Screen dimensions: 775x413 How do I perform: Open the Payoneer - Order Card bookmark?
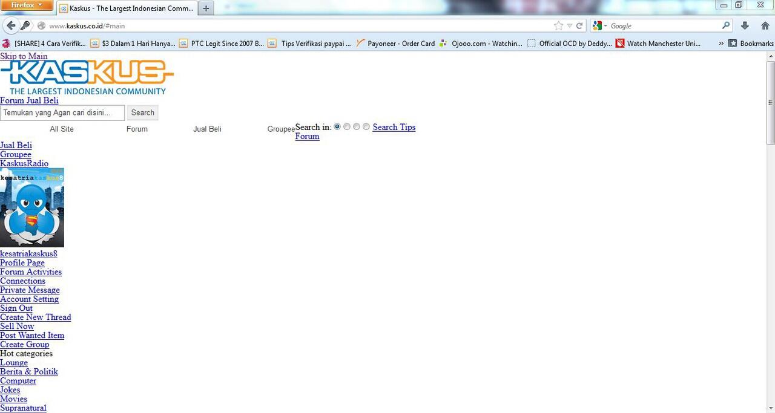[x=395, y=44]
